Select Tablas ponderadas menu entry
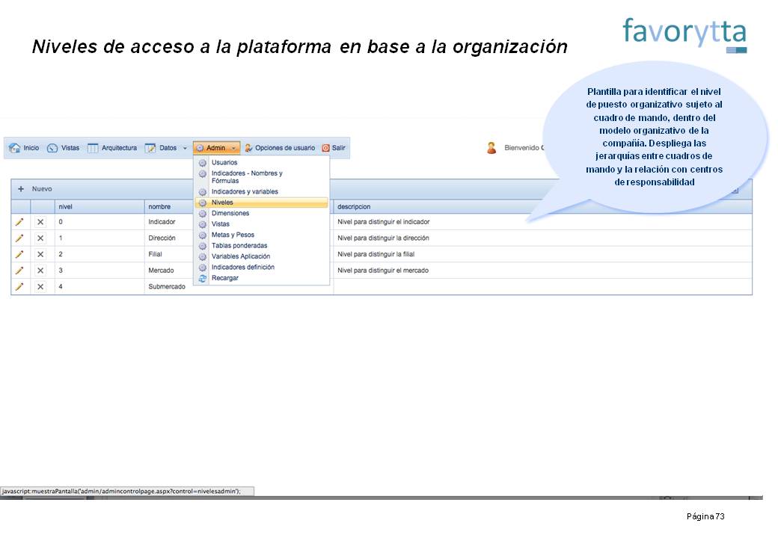This screenshot has height=538, width=778. tap(262, 246)
